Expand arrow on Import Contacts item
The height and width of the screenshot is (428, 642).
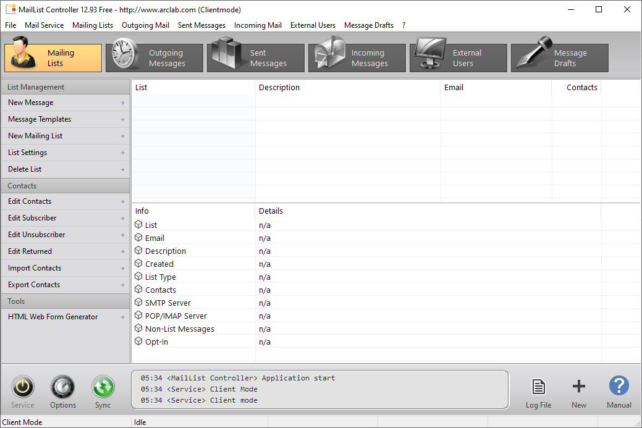click(x=122, y=269)
